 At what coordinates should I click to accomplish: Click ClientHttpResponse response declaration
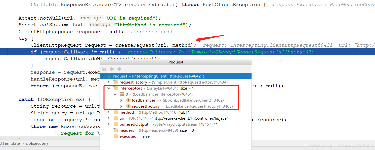click(x=71, y=32)
